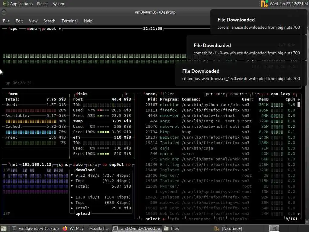Screen dimensions: 309x232
Task: Select the mate-ter process row
Action: point(220,116)
